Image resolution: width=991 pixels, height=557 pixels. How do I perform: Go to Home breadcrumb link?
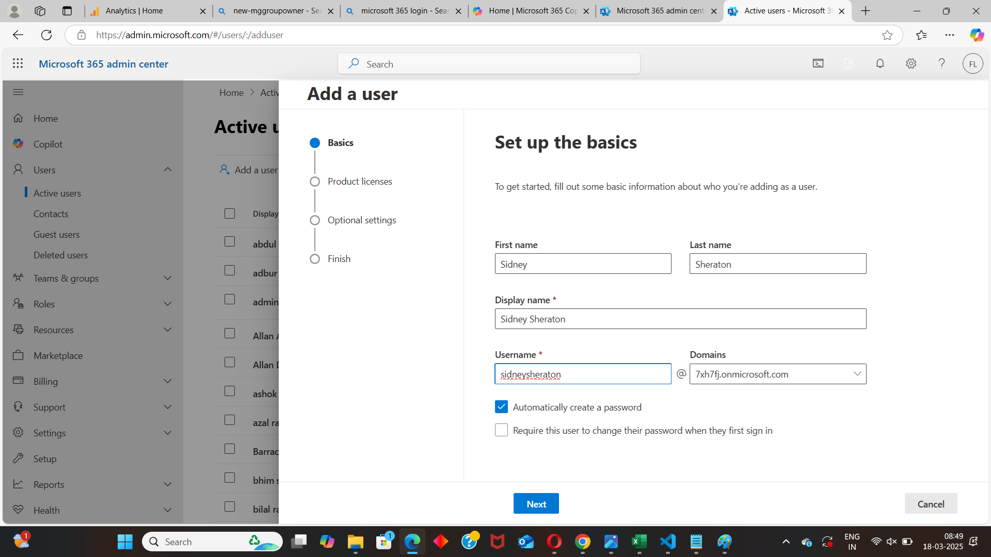pyautogui.click(x=231, y=92)
